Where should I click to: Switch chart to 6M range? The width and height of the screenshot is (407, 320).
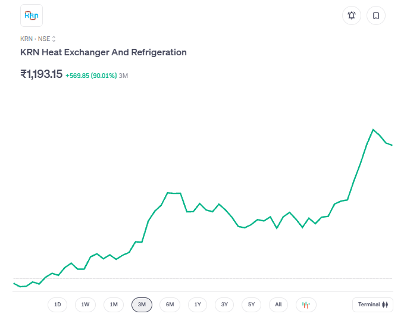[170, 305]
